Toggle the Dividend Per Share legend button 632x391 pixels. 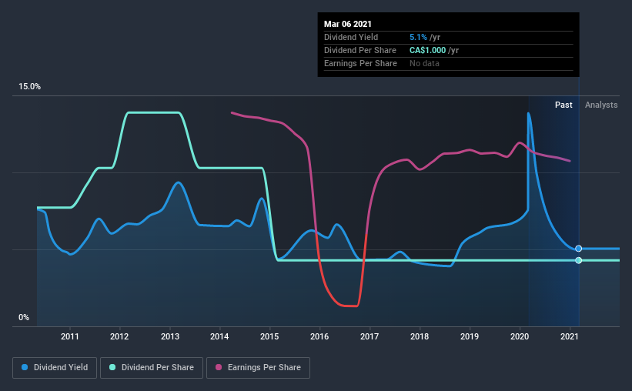tap(152, 368)
